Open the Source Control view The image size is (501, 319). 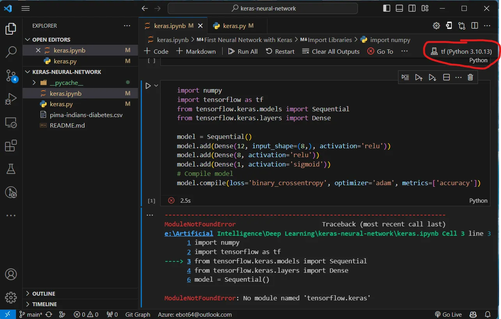[11, 75]
